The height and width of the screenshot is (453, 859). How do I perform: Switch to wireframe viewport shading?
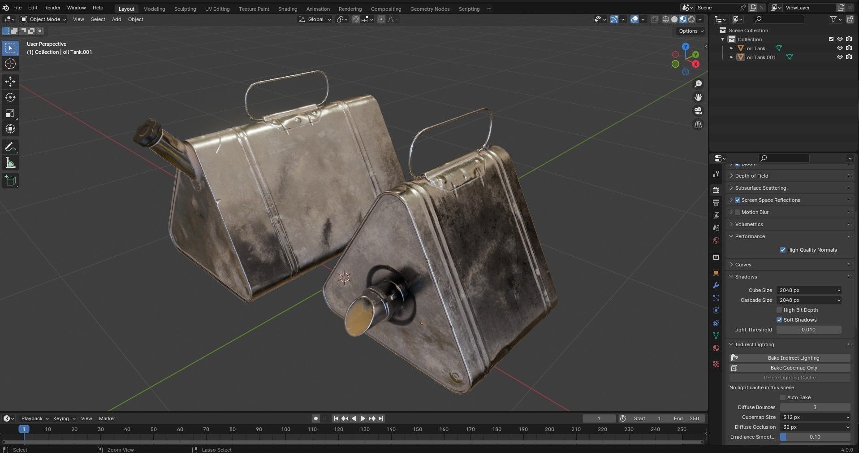[x=666, y=19]
